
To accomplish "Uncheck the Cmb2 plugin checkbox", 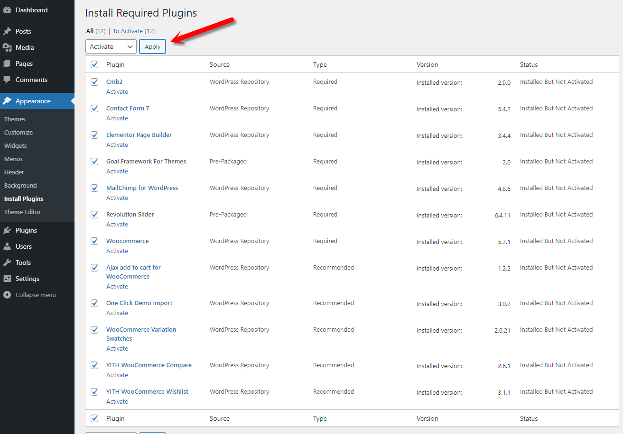I will [x=94, y=82].
